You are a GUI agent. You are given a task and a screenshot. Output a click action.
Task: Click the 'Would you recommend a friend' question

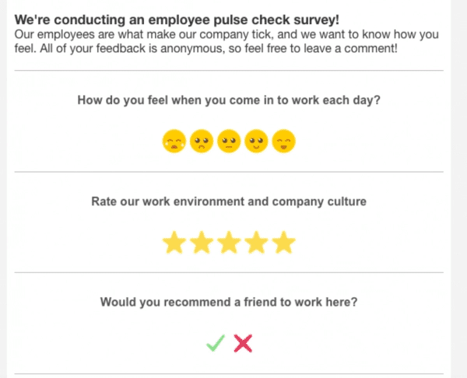point(229,302)
